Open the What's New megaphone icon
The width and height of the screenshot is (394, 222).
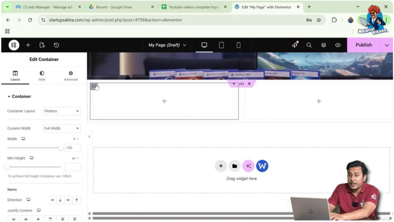coord(295,45)
